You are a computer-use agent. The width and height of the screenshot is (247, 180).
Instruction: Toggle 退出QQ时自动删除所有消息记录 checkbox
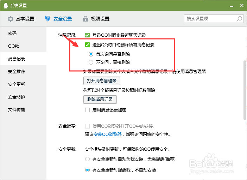point(87,45)
